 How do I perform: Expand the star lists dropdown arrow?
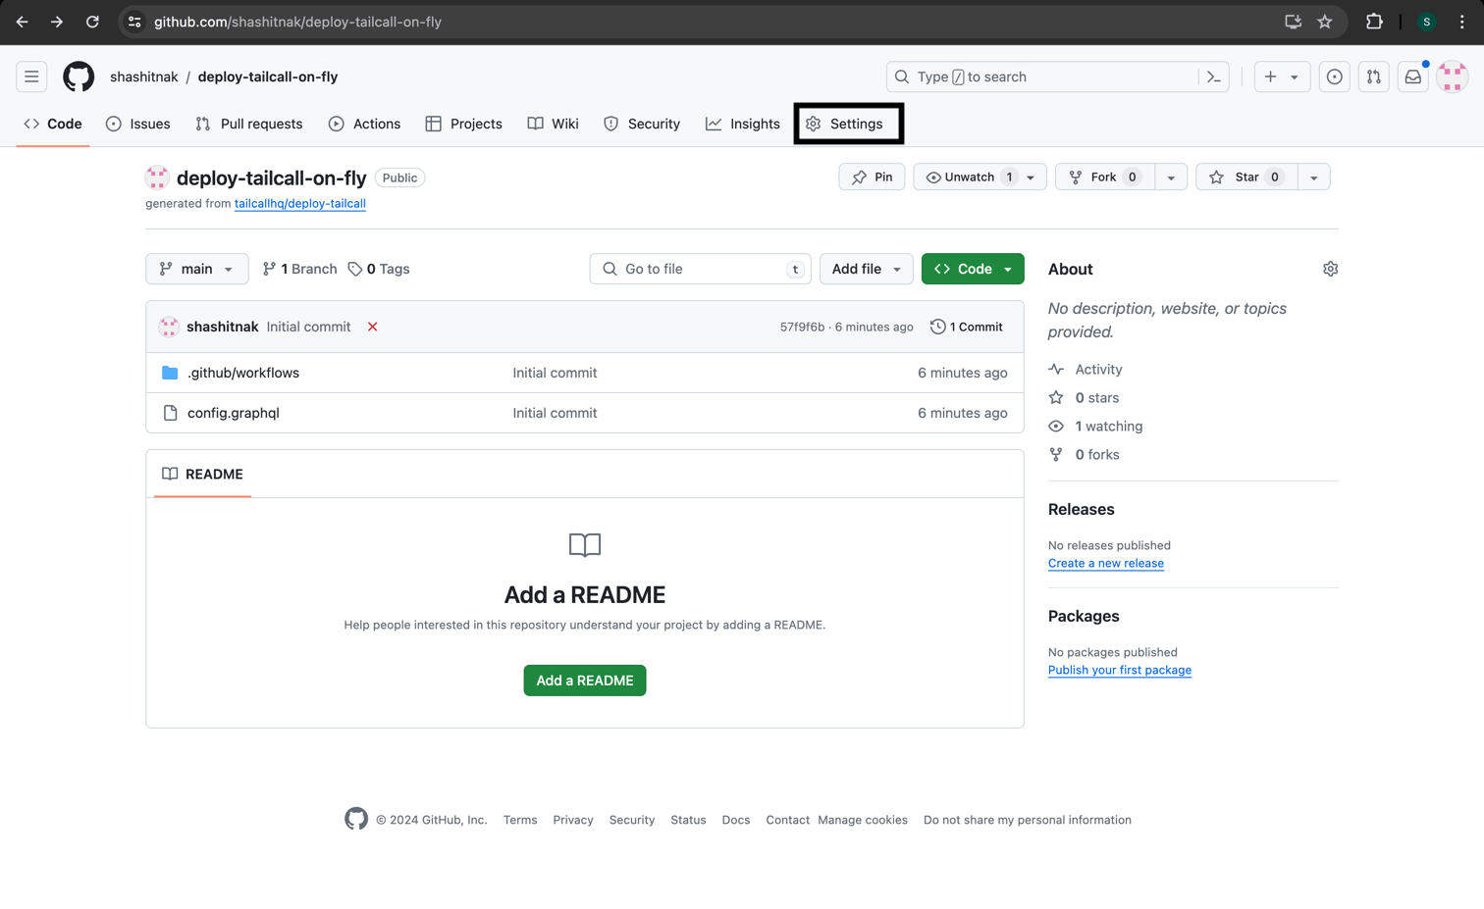(1314, 177)
